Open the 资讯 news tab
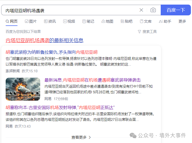The height and width of the screenshot is (143, 192). tap(50, 21)
